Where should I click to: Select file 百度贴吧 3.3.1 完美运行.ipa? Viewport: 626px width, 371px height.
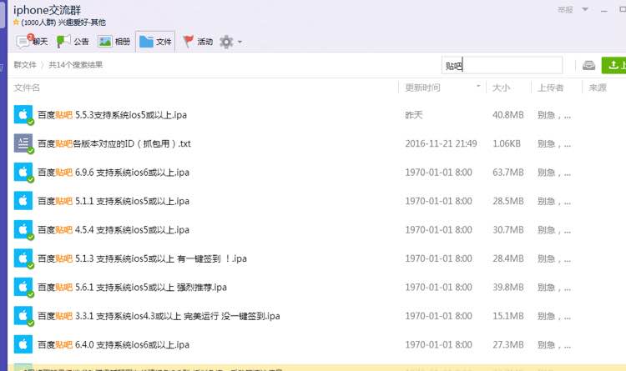[159, 316]
